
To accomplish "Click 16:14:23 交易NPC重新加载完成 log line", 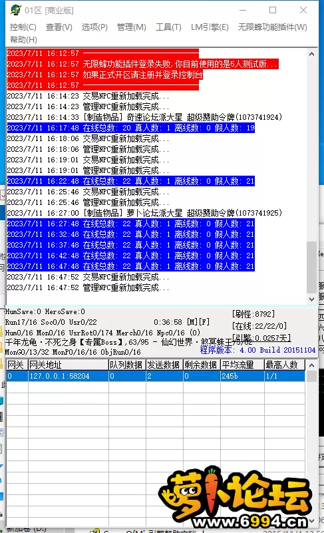I will (x=88, y=96).
